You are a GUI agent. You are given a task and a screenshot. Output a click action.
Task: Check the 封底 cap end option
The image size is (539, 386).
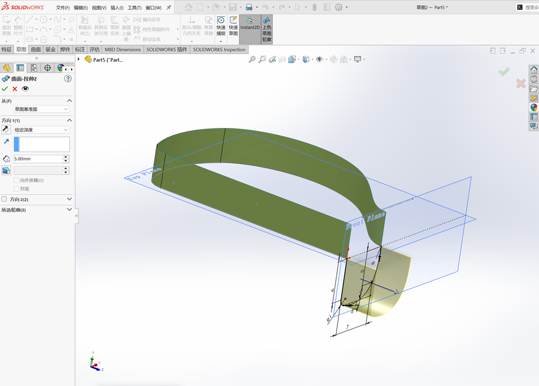coord(16,189)
